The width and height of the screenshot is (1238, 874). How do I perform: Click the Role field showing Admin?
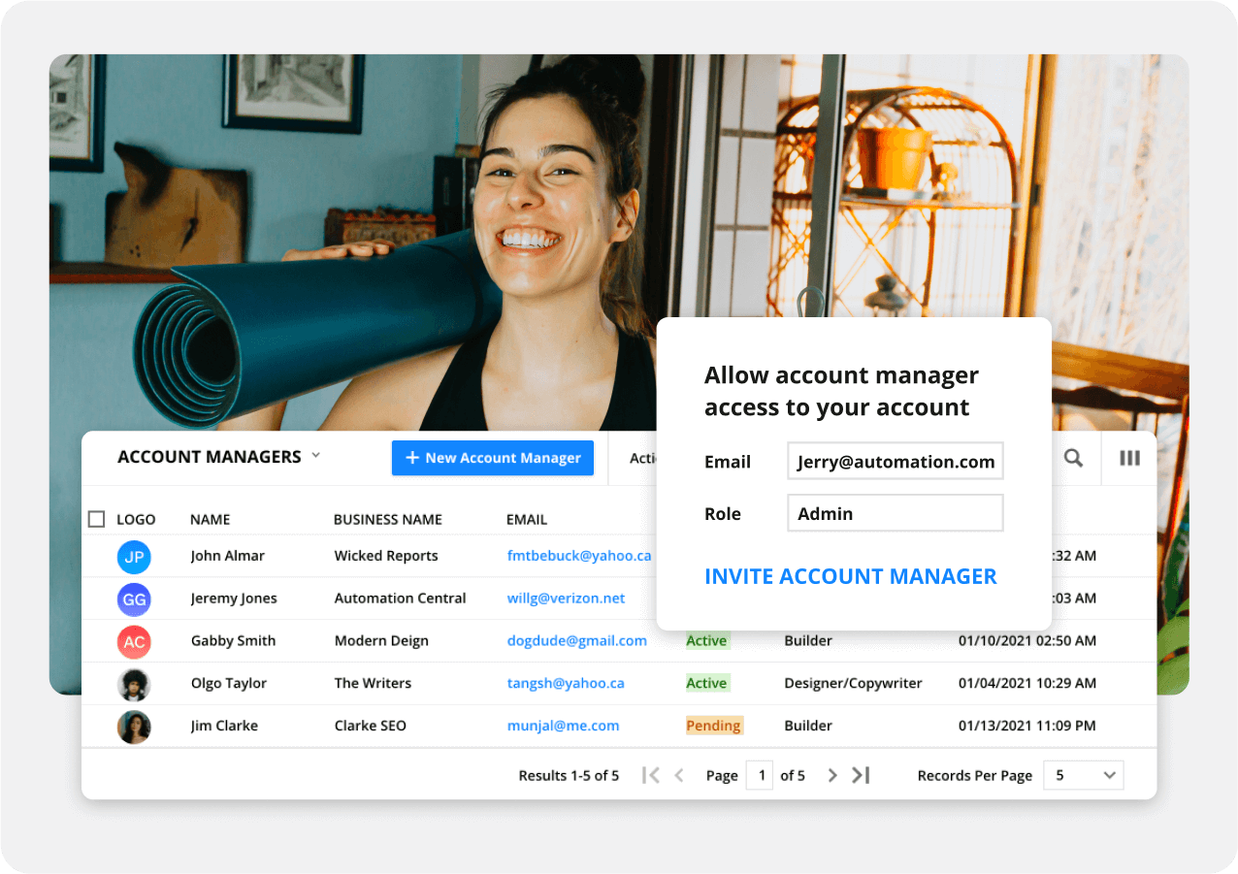click(896, 513)
